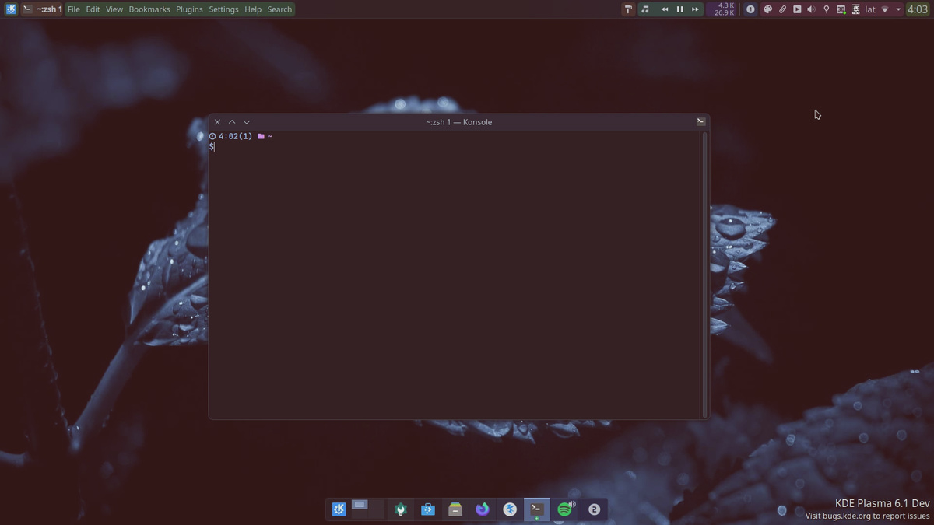934x525 pixels.
Task: Click the '30' display tray icon
Action: 841,9
